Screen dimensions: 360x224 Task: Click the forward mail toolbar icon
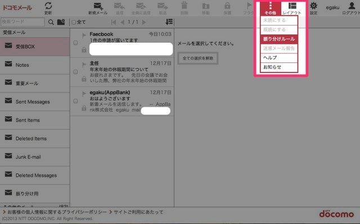(x=163, y=8)
